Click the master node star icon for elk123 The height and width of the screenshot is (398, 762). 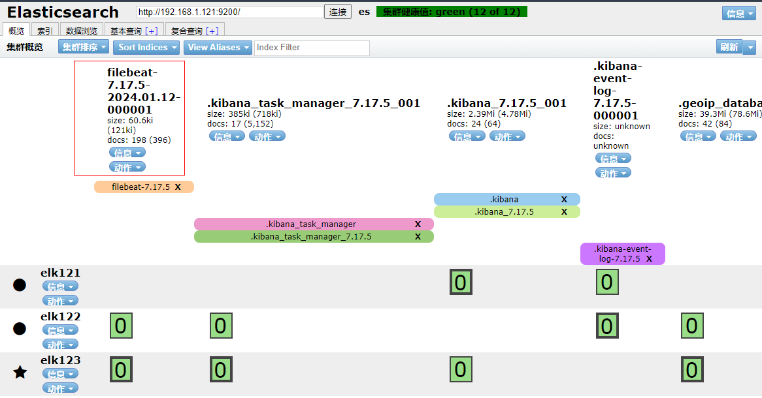pos(20,373)
